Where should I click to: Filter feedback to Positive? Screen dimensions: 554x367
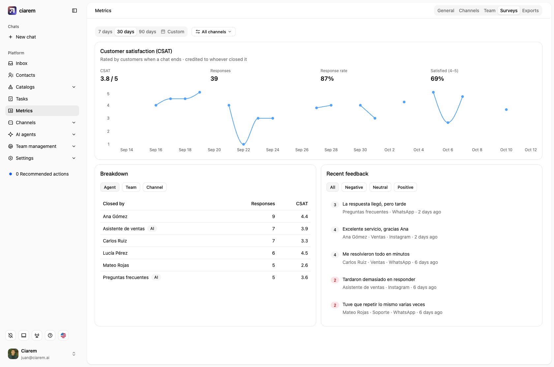click(x=405, y=187)
